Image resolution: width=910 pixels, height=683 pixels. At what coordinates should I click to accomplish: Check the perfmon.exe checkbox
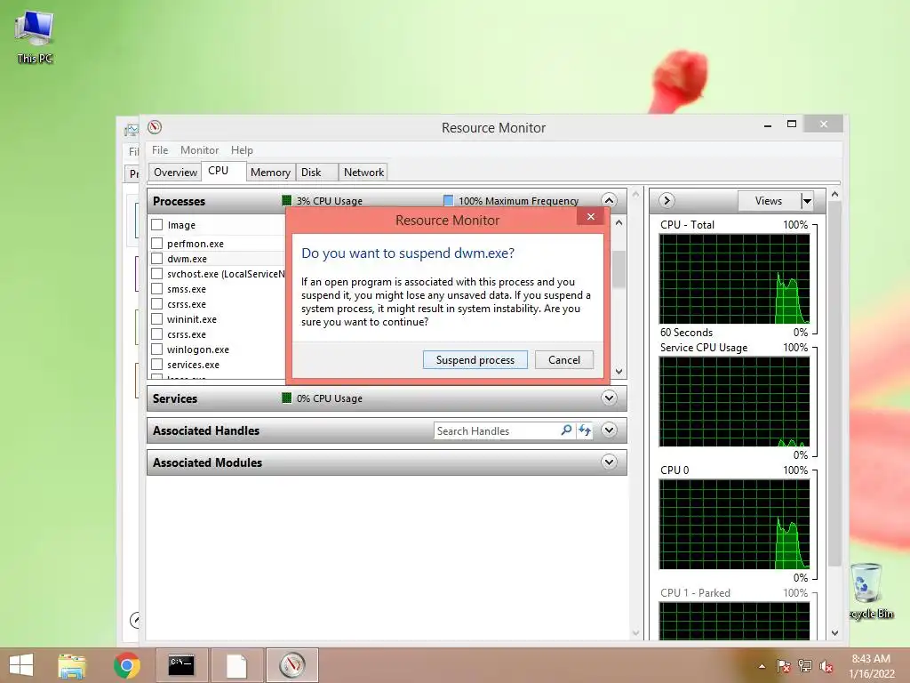(156, 244)
